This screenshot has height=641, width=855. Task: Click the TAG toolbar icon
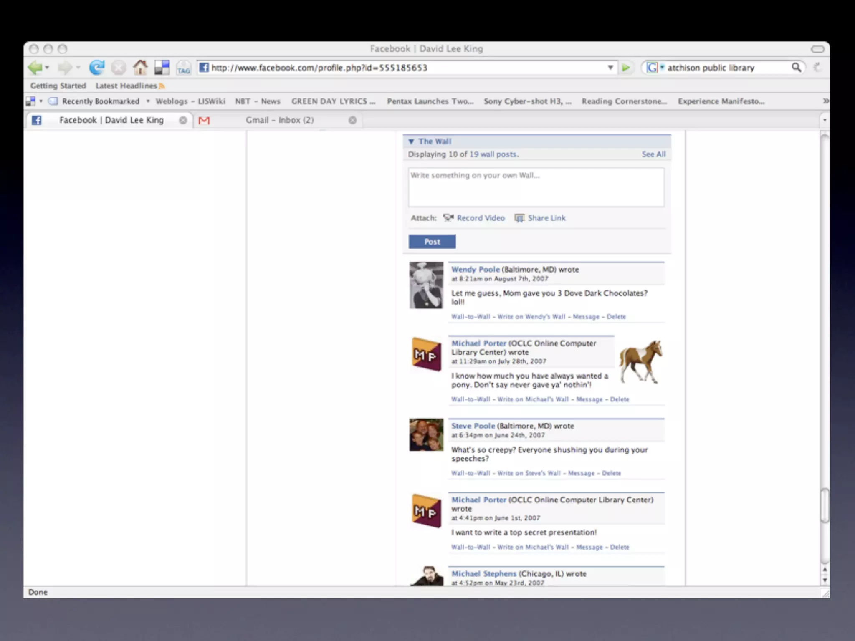(x=183, y=68)
